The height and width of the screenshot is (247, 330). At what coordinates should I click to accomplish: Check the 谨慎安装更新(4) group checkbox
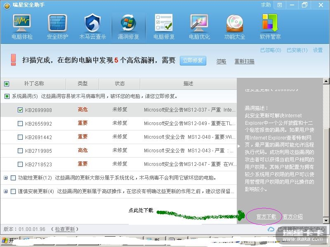[13, 191]
